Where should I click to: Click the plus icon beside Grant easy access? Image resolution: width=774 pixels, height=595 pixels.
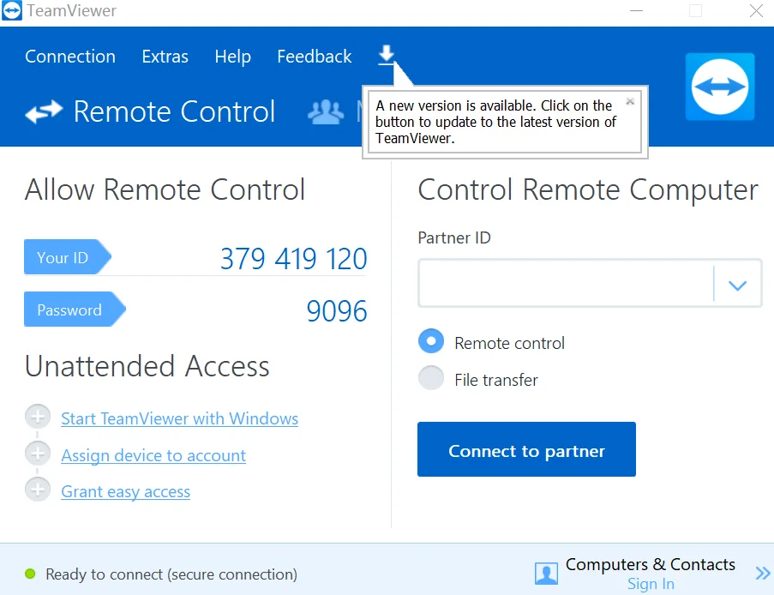(38, 490)
